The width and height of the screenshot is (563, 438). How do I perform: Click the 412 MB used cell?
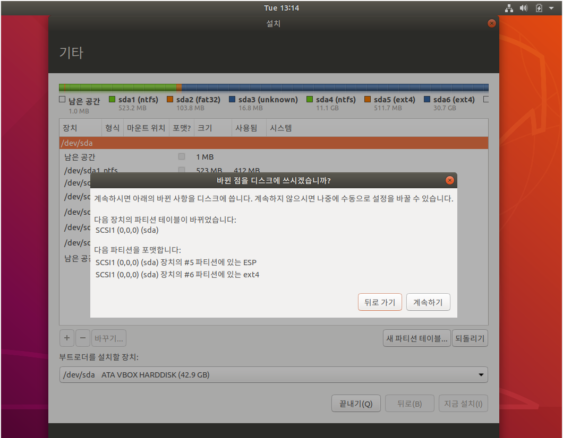click(x=246, y=170)
